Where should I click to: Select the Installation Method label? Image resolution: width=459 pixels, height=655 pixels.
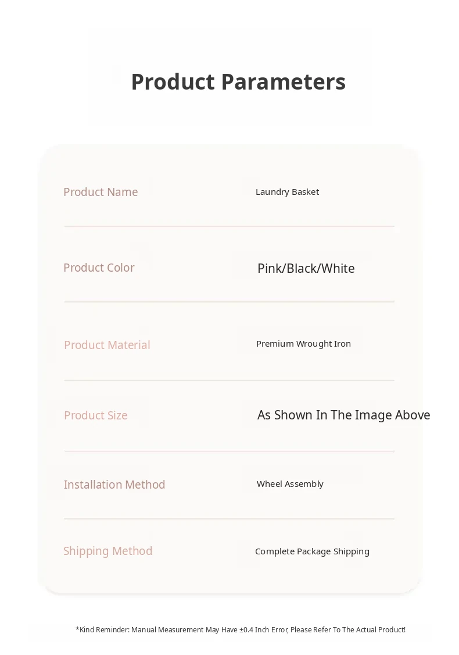[114, 485]
